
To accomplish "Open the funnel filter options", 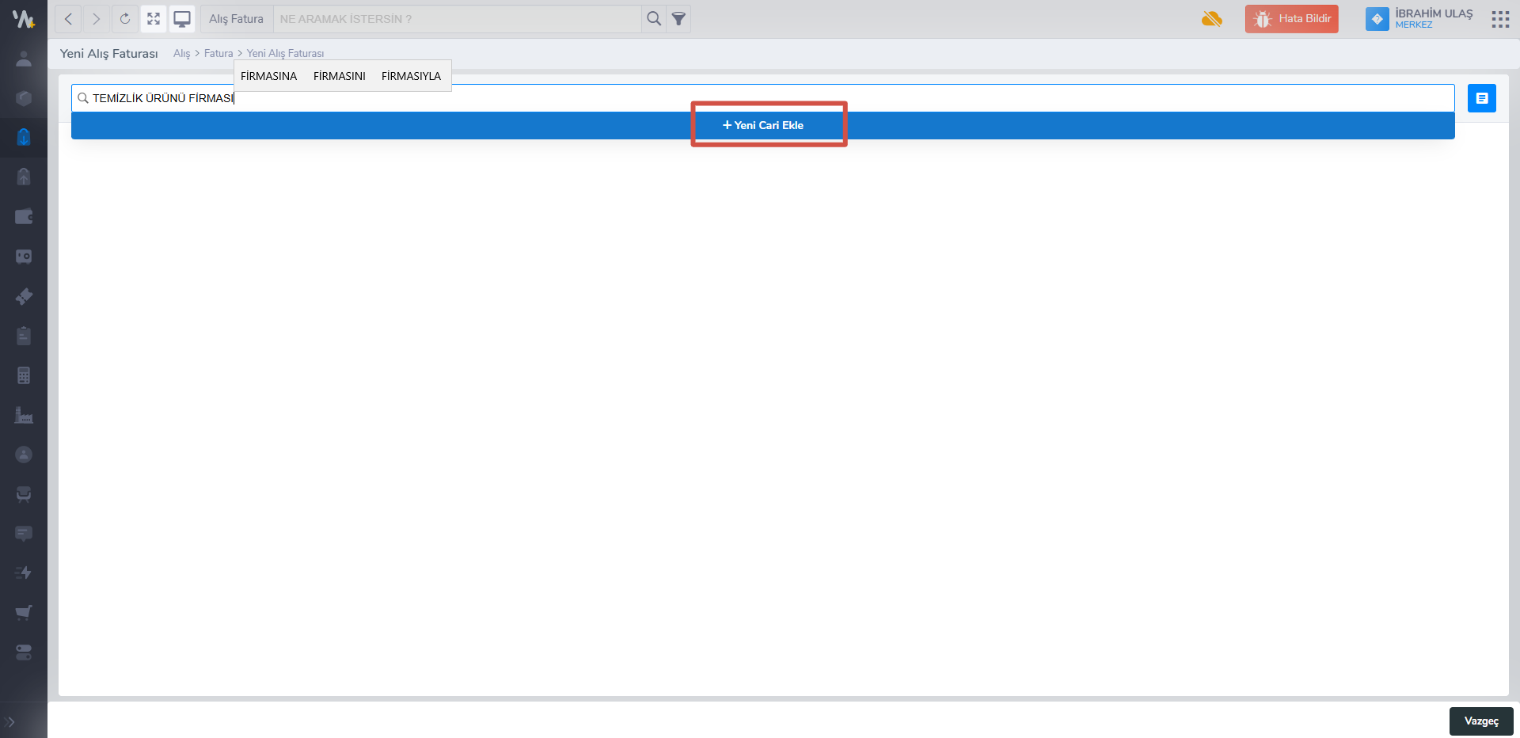I will [x=678, y=19].
